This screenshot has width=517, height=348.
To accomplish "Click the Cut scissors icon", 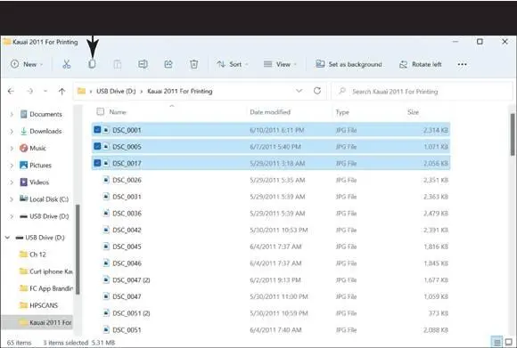I will (x=67, y=64).
